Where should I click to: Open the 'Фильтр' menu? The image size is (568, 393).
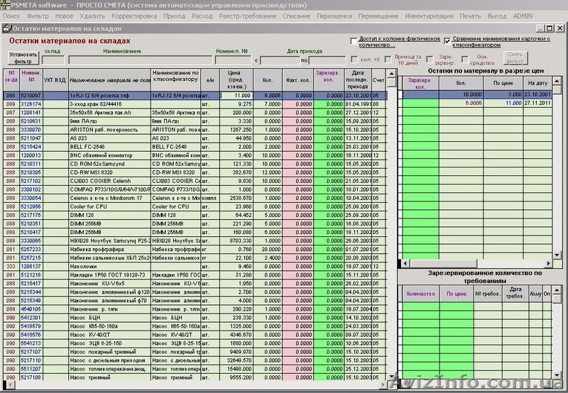click(37, 15)
